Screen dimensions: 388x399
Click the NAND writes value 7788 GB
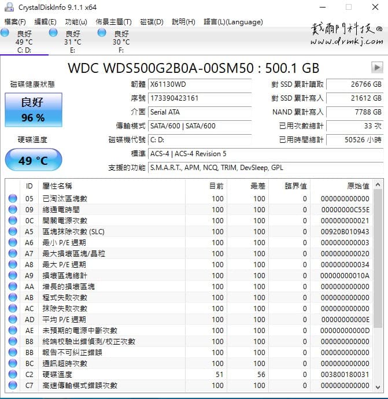354,112
